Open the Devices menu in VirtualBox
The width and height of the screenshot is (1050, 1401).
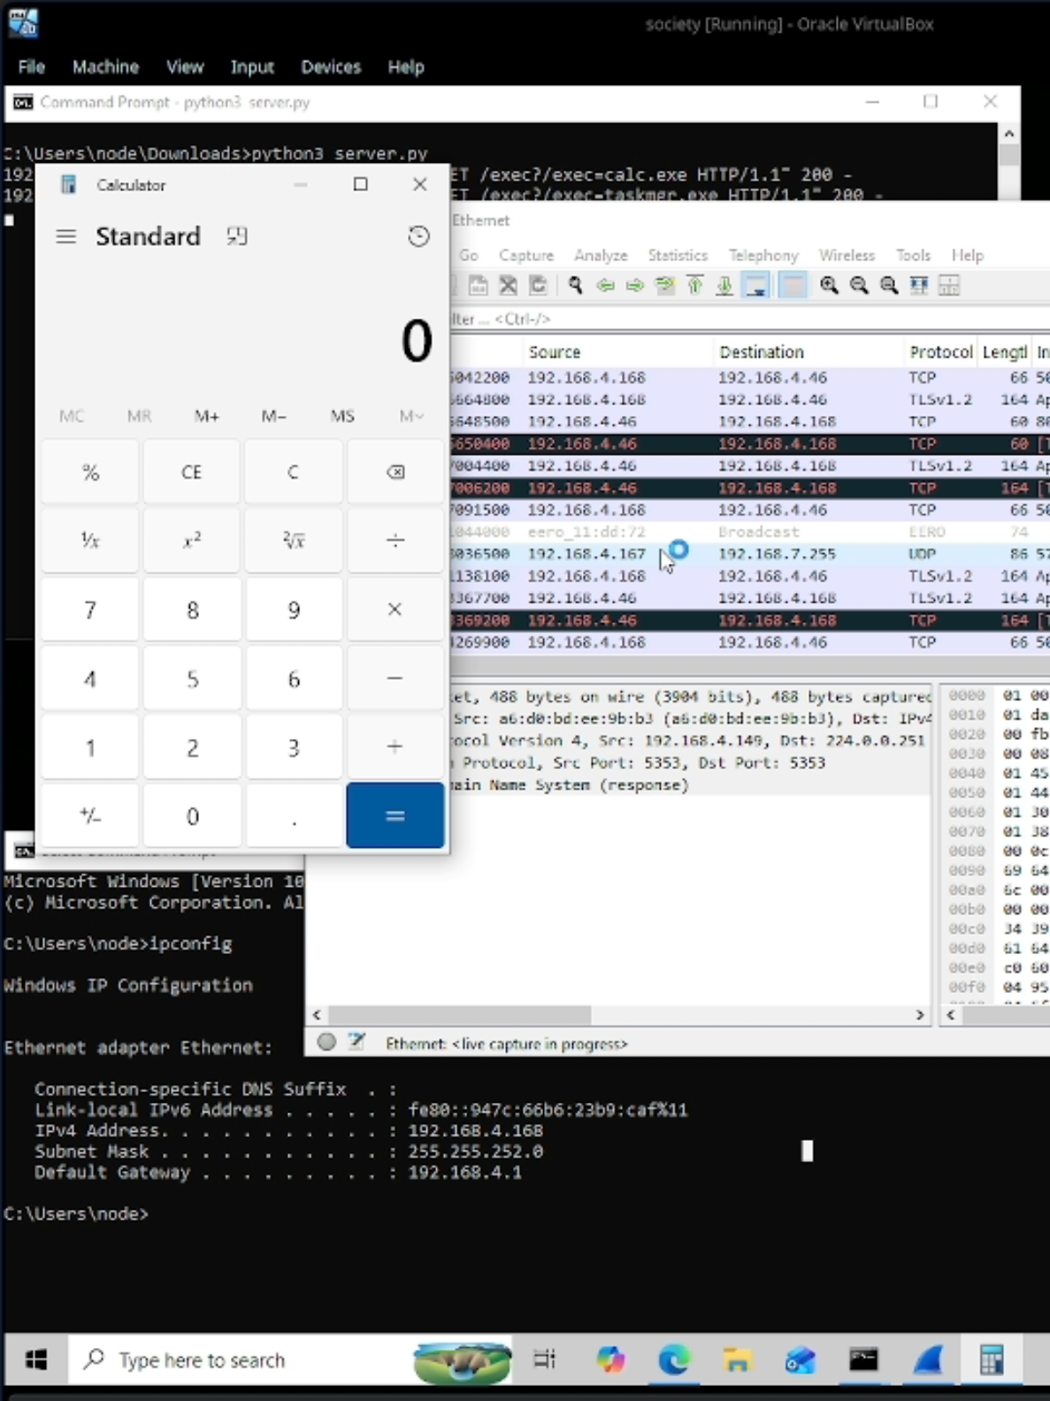(x=331, y=67)
